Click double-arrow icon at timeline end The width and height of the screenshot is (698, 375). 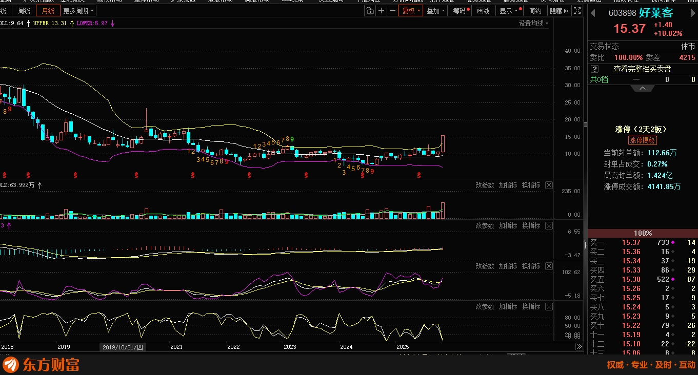[579, 347]
